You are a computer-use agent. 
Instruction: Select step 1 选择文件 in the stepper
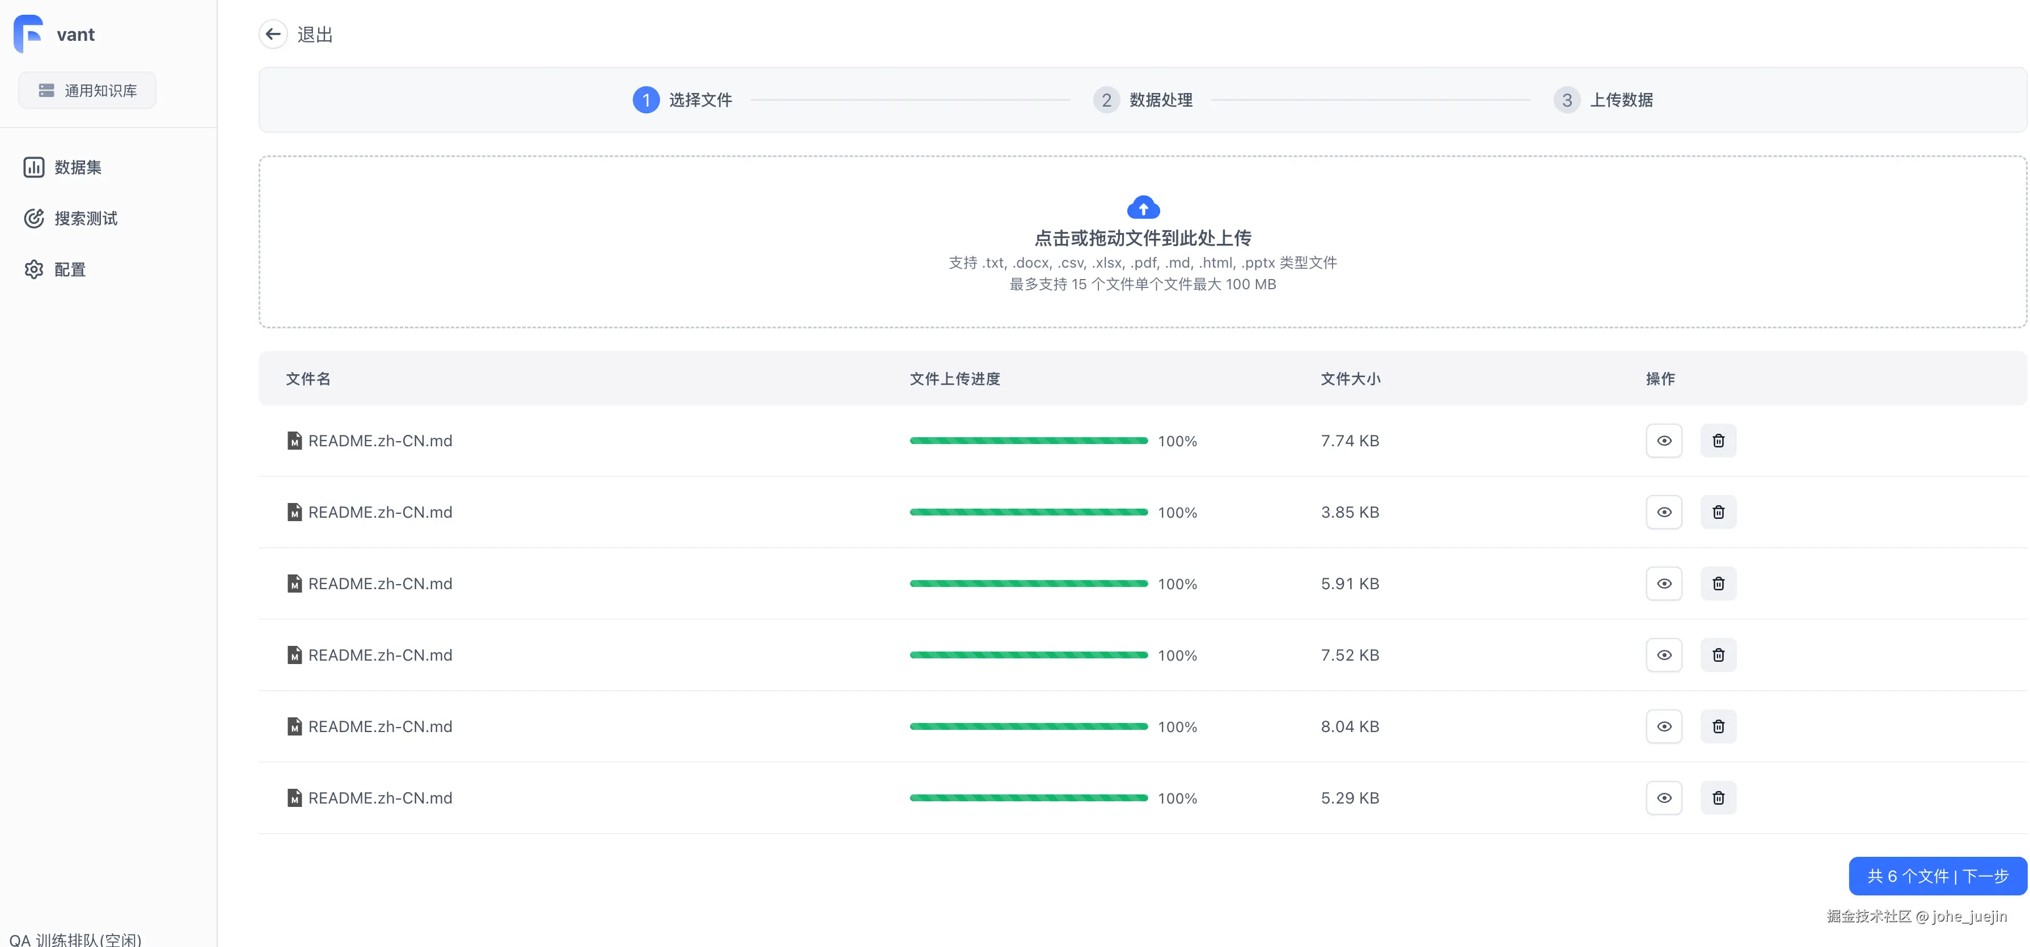tap(683, 100)
